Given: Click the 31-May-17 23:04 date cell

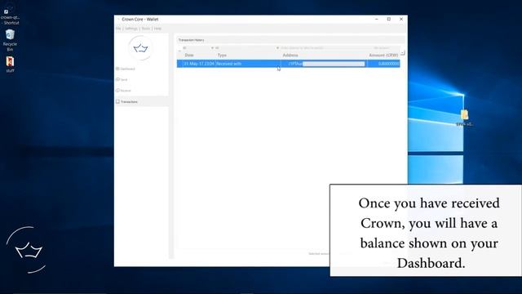Looking at the screenshot, I should click(199, 64).
